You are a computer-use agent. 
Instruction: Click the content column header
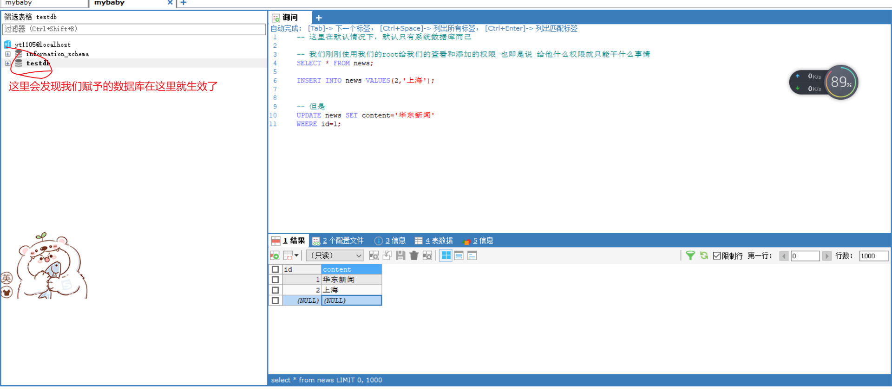pyautogui.click(x=351, y=270)
